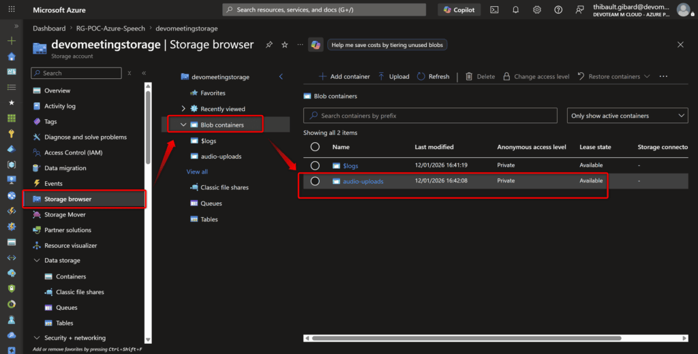Expand Recently viewed tree node

click(183, 108)
